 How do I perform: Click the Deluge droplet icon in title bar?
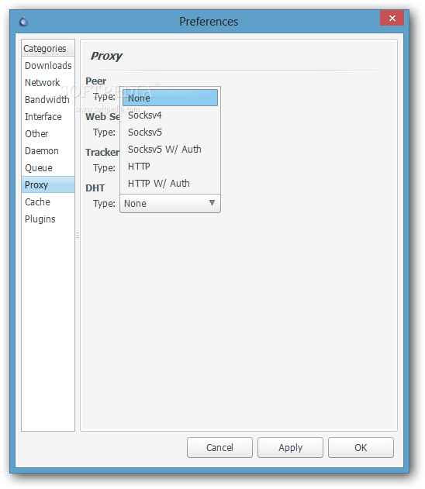23,21
